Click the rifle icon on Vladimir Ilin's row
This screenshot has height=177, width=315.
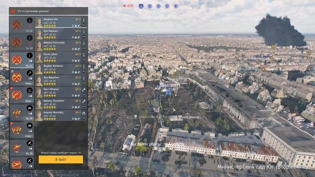[x=84, y=20]
